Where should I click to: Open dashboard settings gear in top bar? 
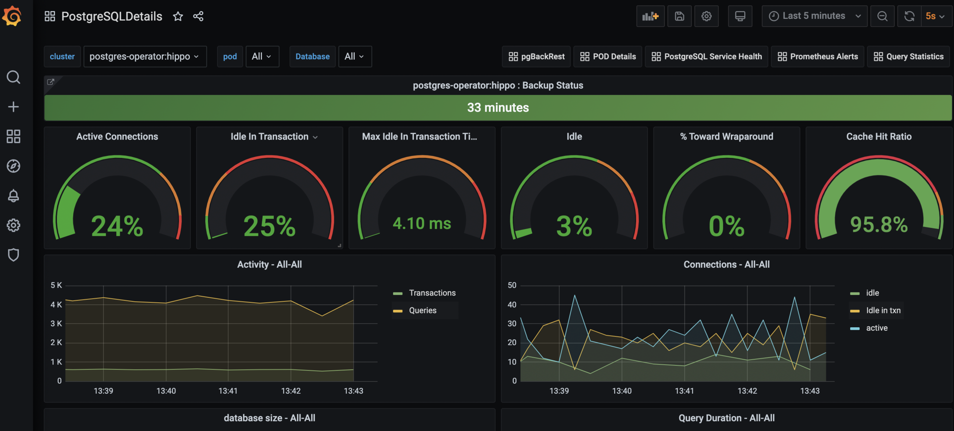pyautogui.click(x=706, y=16)
